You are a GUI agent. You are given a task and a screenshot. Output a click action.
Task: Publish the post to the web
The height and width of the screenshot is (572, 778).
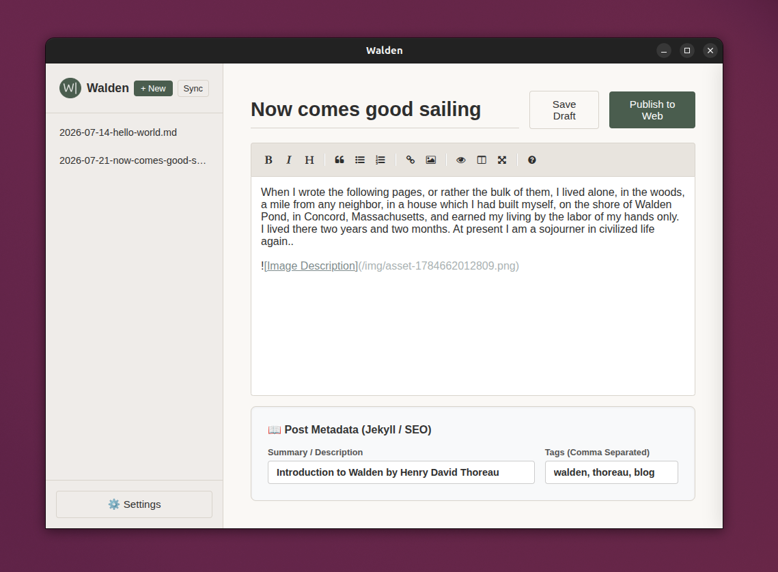[652, 110]
